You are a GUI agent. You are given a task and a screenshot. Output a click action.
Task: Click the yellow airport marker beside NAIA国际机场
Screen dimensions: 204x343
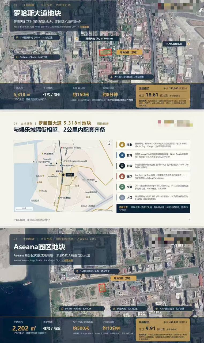188,44
